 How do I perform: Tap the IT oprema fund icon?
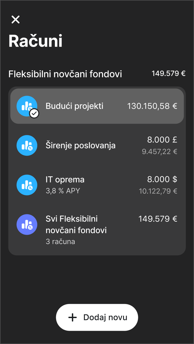tap(27, 185)
